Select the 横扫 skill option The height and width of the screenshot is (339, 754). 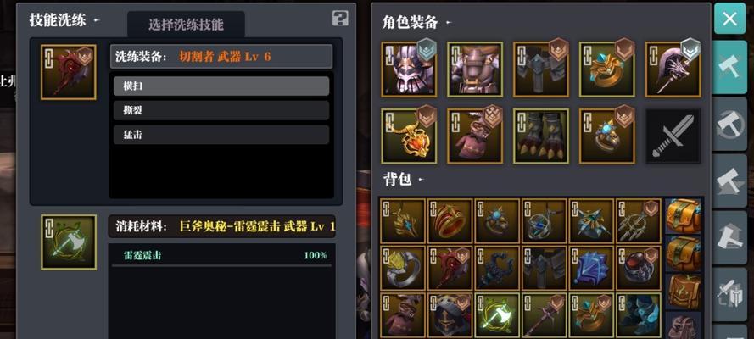click(221, 86)
